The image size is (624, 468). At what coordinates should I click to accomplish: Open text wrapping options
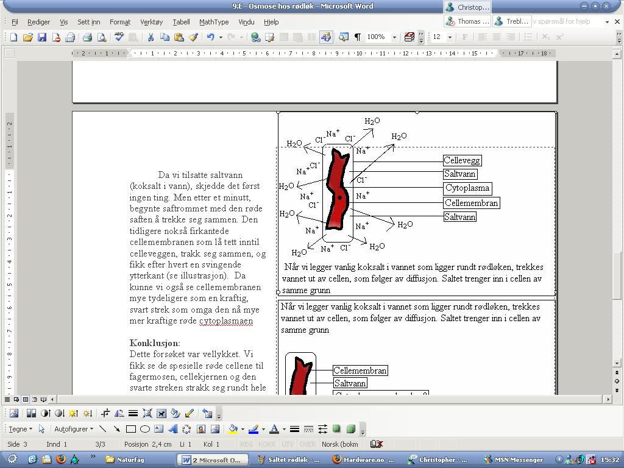click(161, 413)
